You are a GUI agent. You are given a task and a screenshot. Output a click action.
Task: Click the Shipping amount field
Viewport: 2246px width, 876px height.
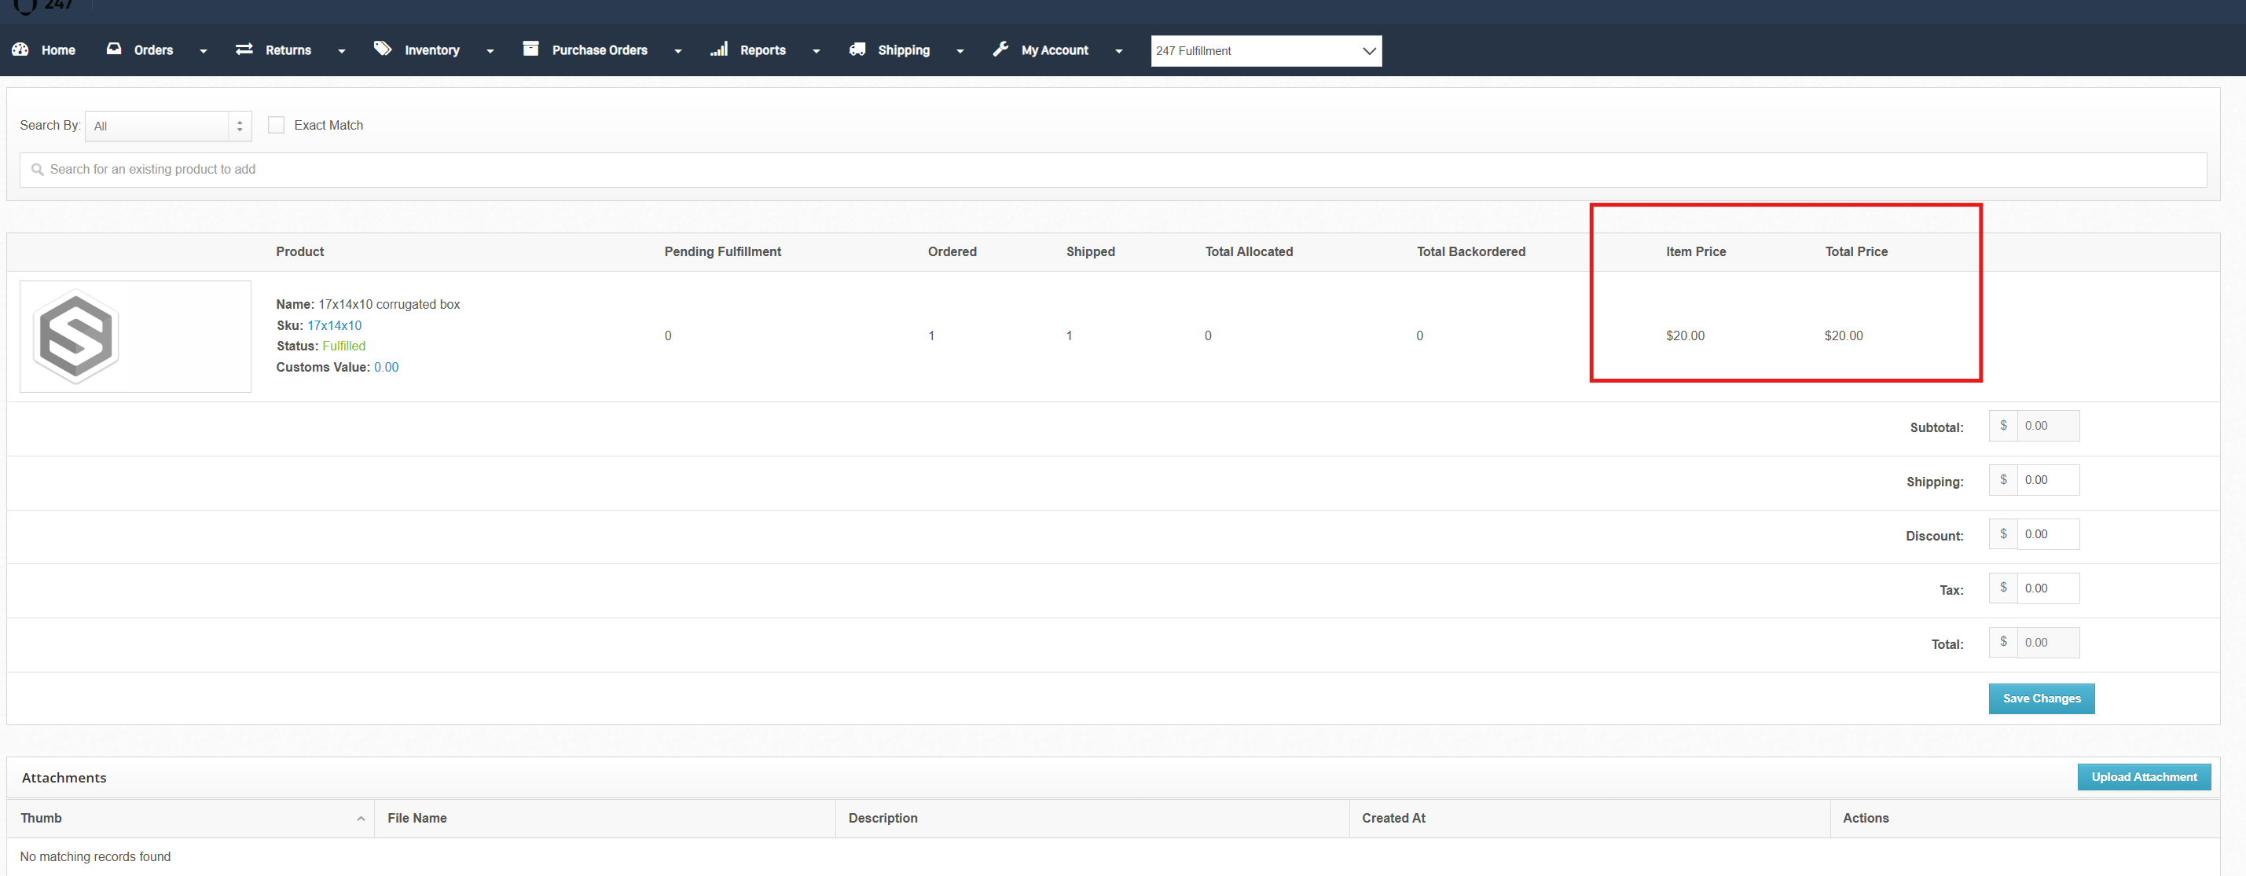(x=2048, y=480)
